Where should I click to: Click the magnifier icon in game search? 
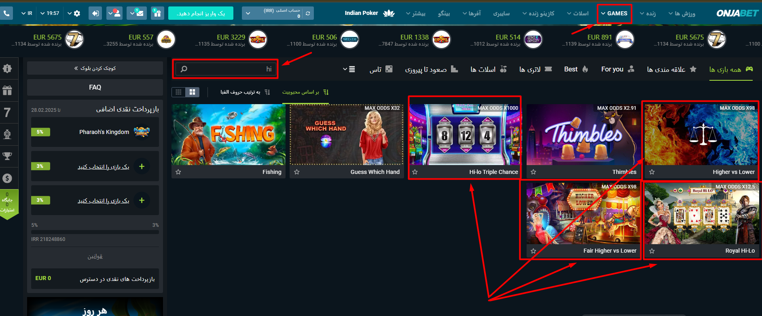pyautogui.click(x=184, y=69)
